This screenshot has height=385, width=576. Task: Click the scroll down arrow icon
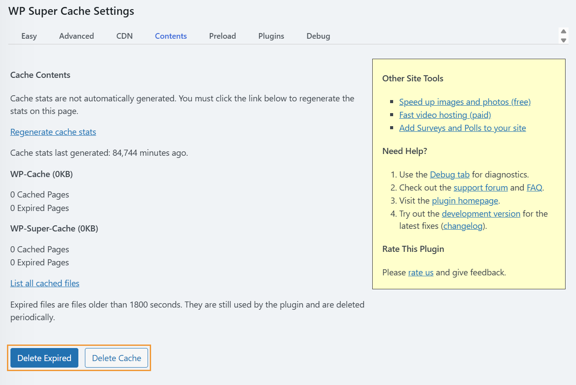(x=563, y=40)
